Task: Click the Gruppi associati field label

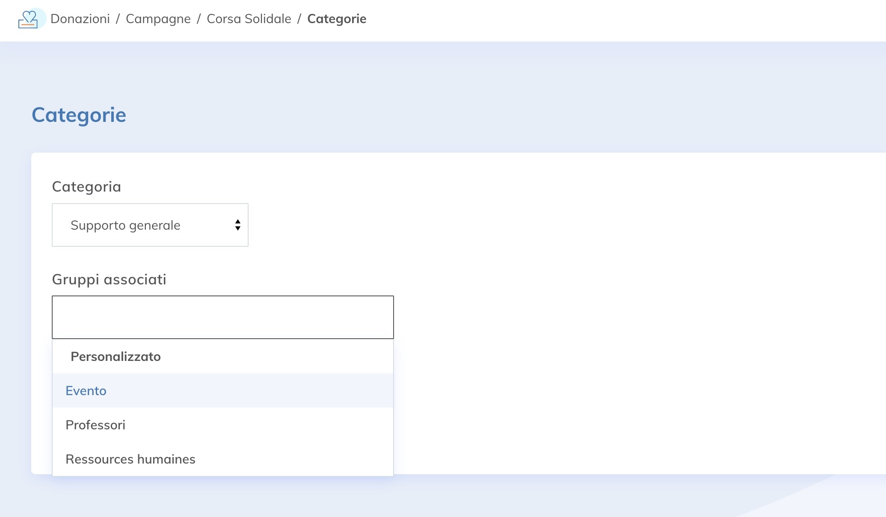Action: (x=109, y=279)
